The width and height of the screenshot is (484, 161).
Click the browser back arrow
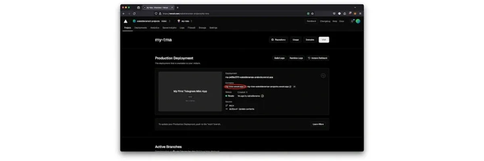point(124,13)
